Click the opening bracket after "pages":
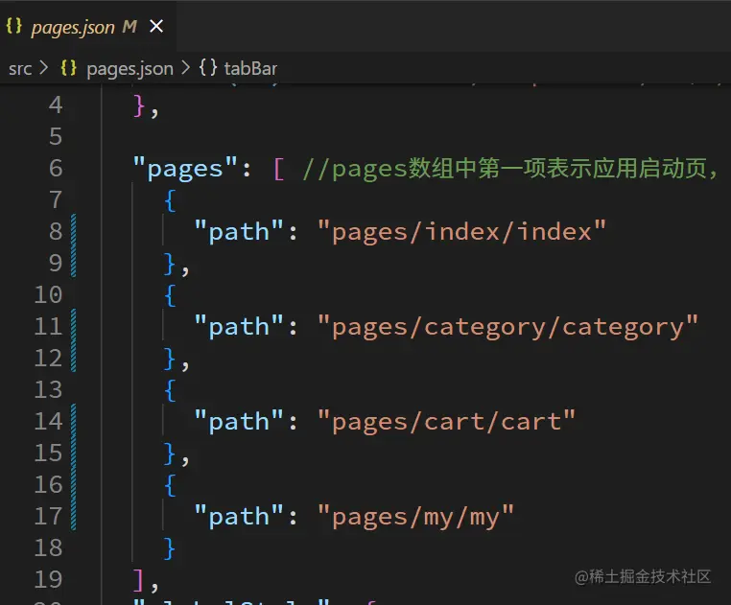731x605 pixels. [279, 169]
